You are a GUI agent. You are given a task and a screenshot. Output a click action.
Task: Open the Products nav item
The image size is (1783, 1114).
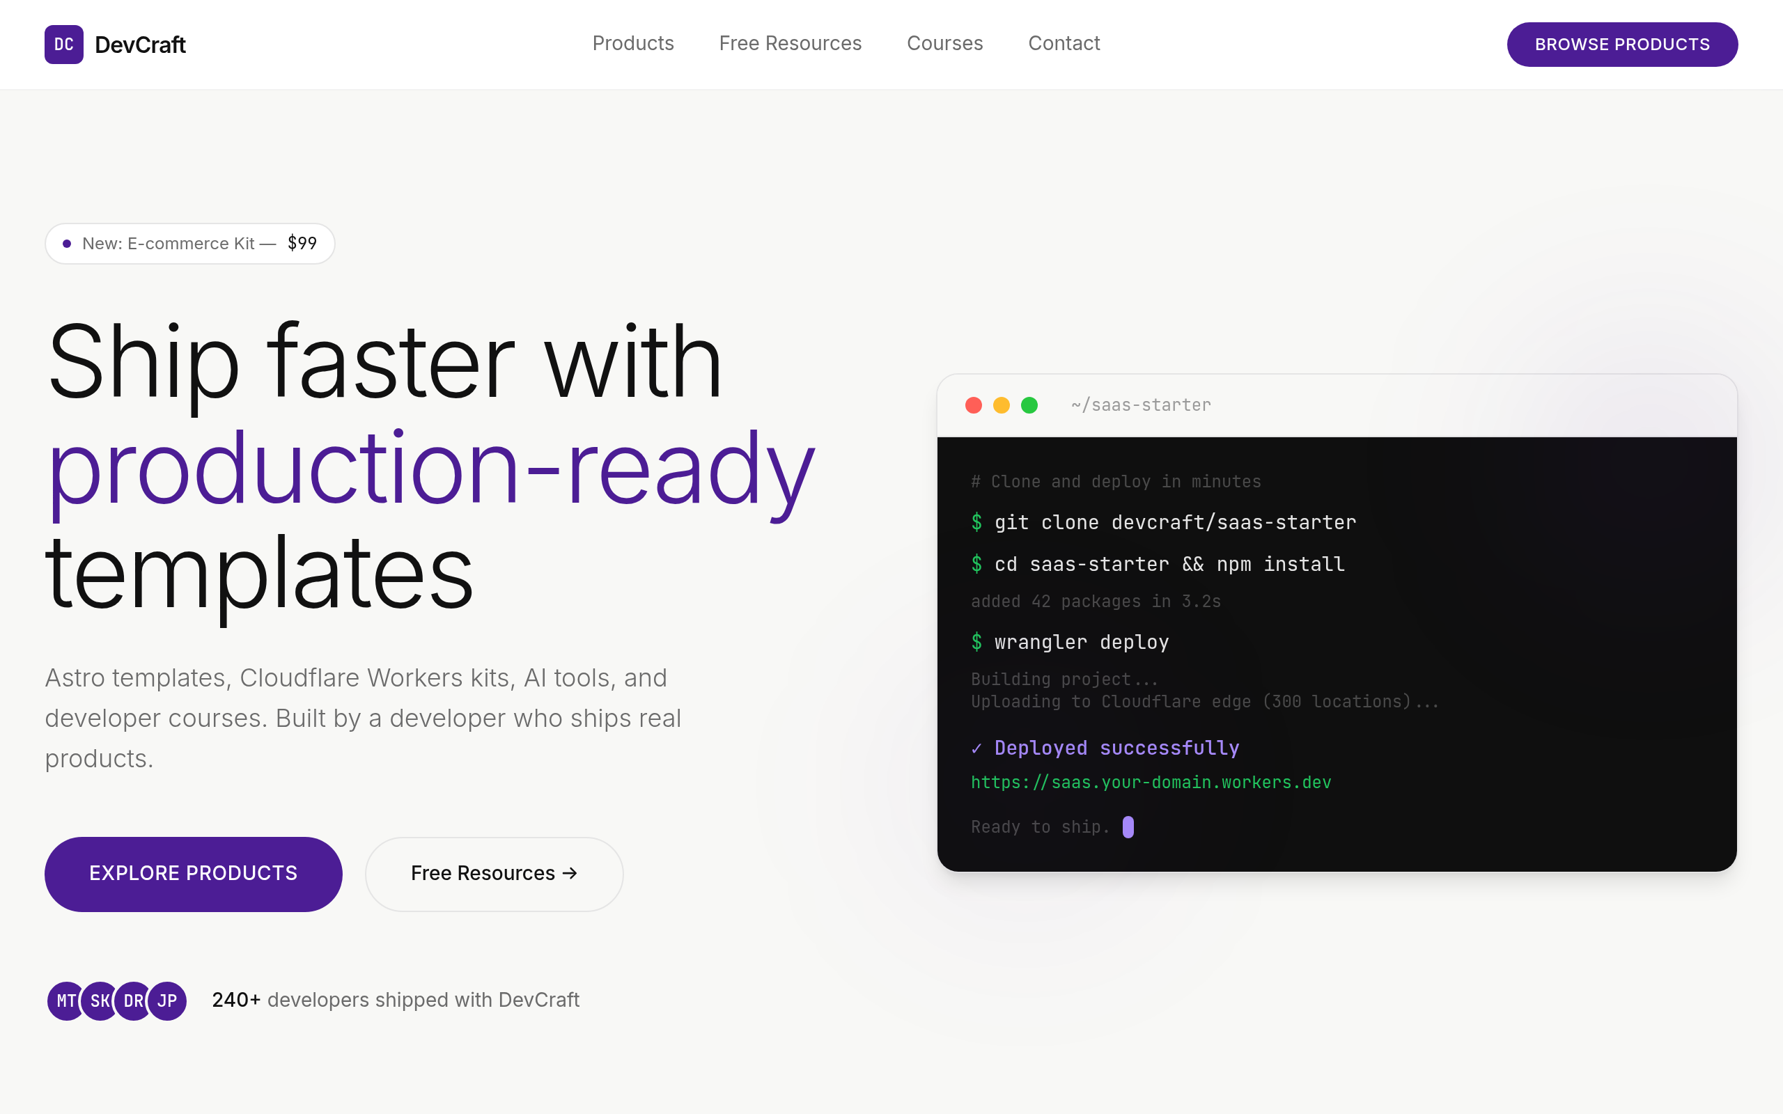pyautogui.click(x=633, y=43)
